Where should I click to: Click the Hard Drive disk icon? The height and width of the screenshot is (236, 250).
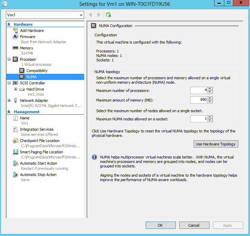[22, 89]
